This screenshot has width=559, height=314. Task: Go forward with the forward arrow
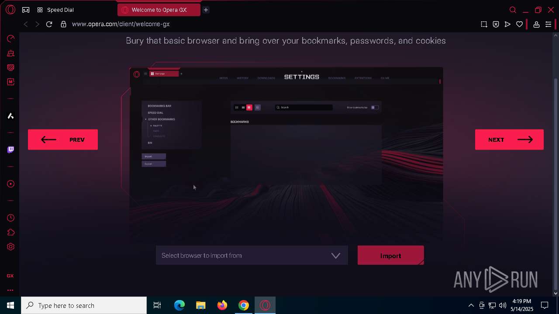pyautogui.click(x=37, y=24)
